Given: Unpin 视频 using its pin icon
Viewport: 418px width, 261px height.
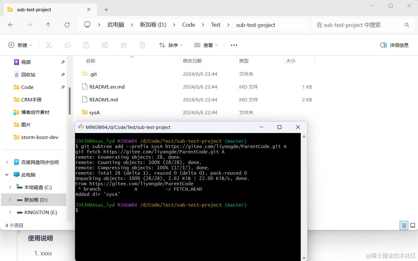Looking at the screenshot, I should coord(63,62).
